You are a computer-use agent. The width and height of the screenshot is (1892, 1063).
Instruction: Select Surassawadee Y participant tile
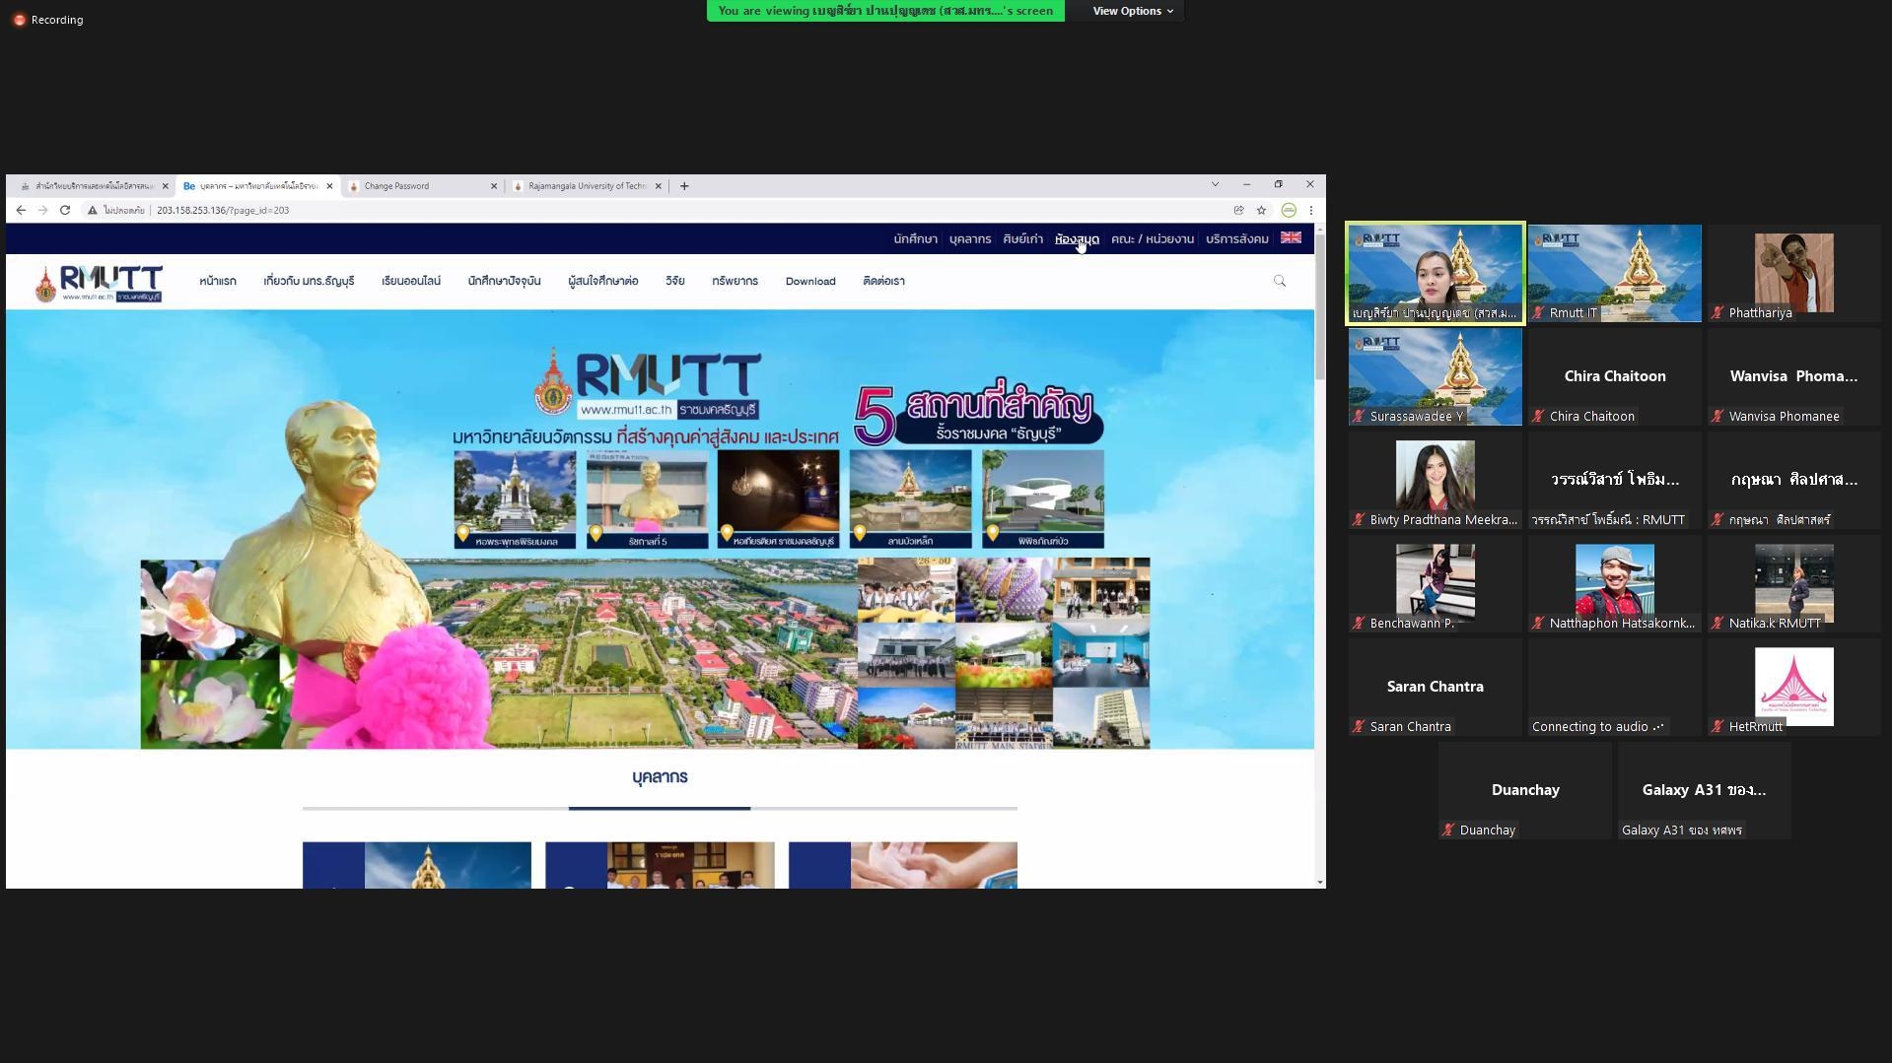click(1436, 376)
